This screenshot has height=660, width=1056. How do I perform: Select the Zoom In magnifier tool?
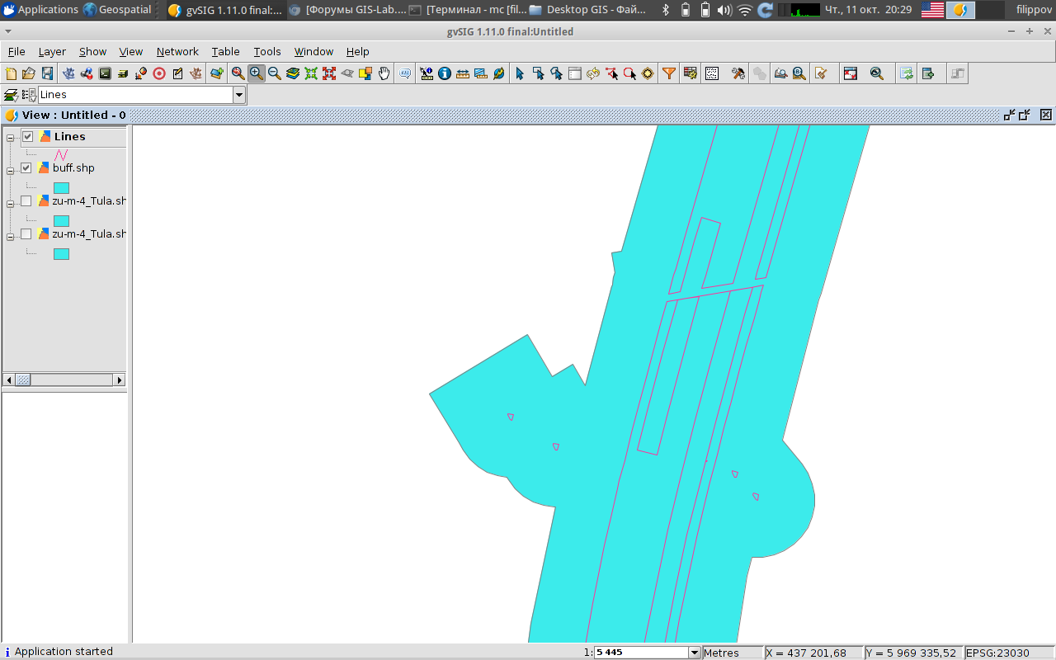257,73
